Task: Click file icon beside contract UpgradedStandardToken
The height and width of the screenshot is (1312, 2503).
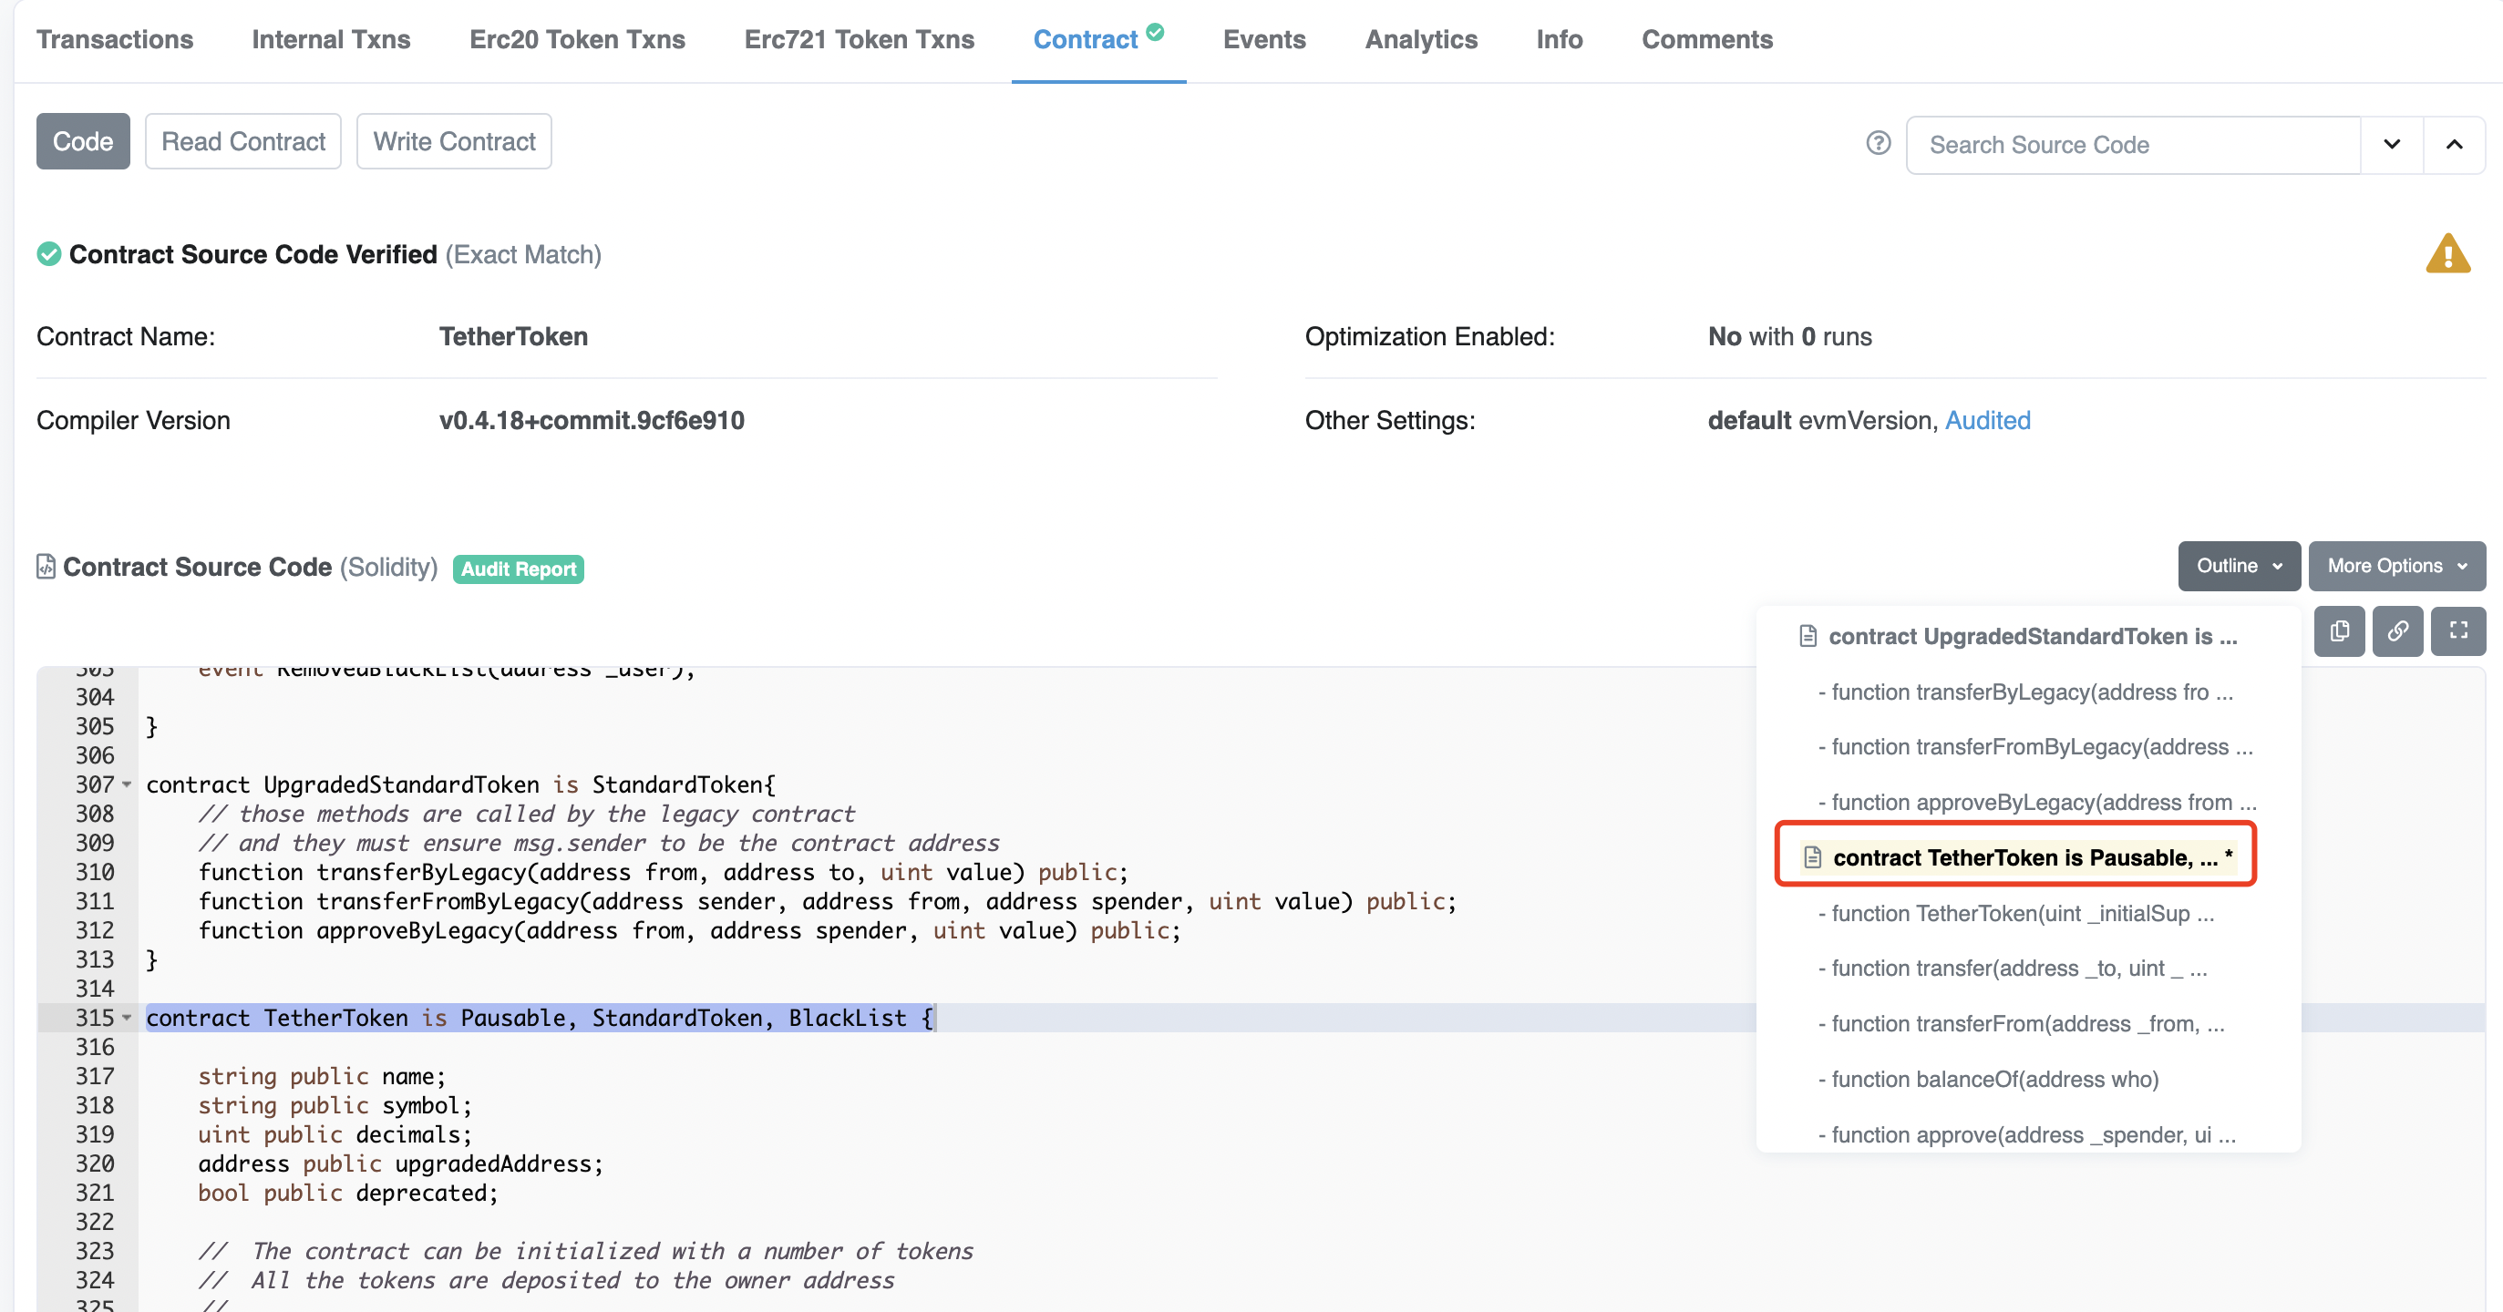Action: [x=1808, y=636]
